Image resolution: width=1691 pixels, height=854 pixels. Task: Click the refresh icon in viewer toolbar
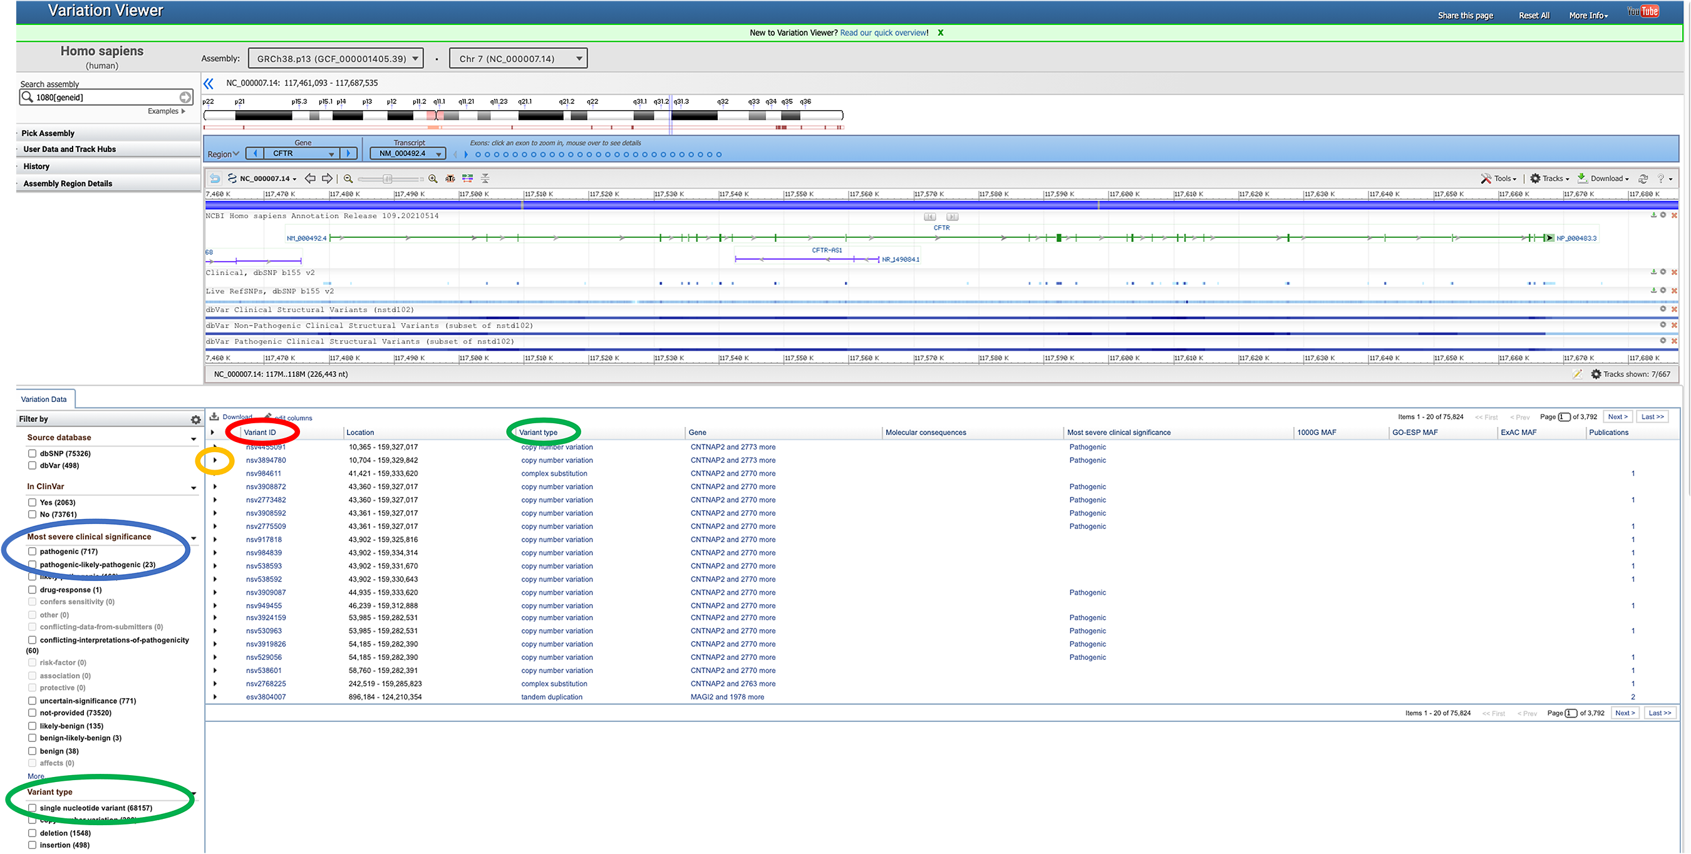(1643, 178)
